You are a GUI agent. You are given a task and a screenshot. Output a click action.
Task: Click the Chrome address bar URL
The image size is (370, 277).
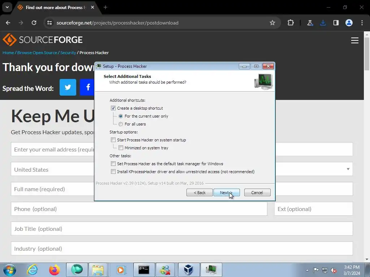117,23
